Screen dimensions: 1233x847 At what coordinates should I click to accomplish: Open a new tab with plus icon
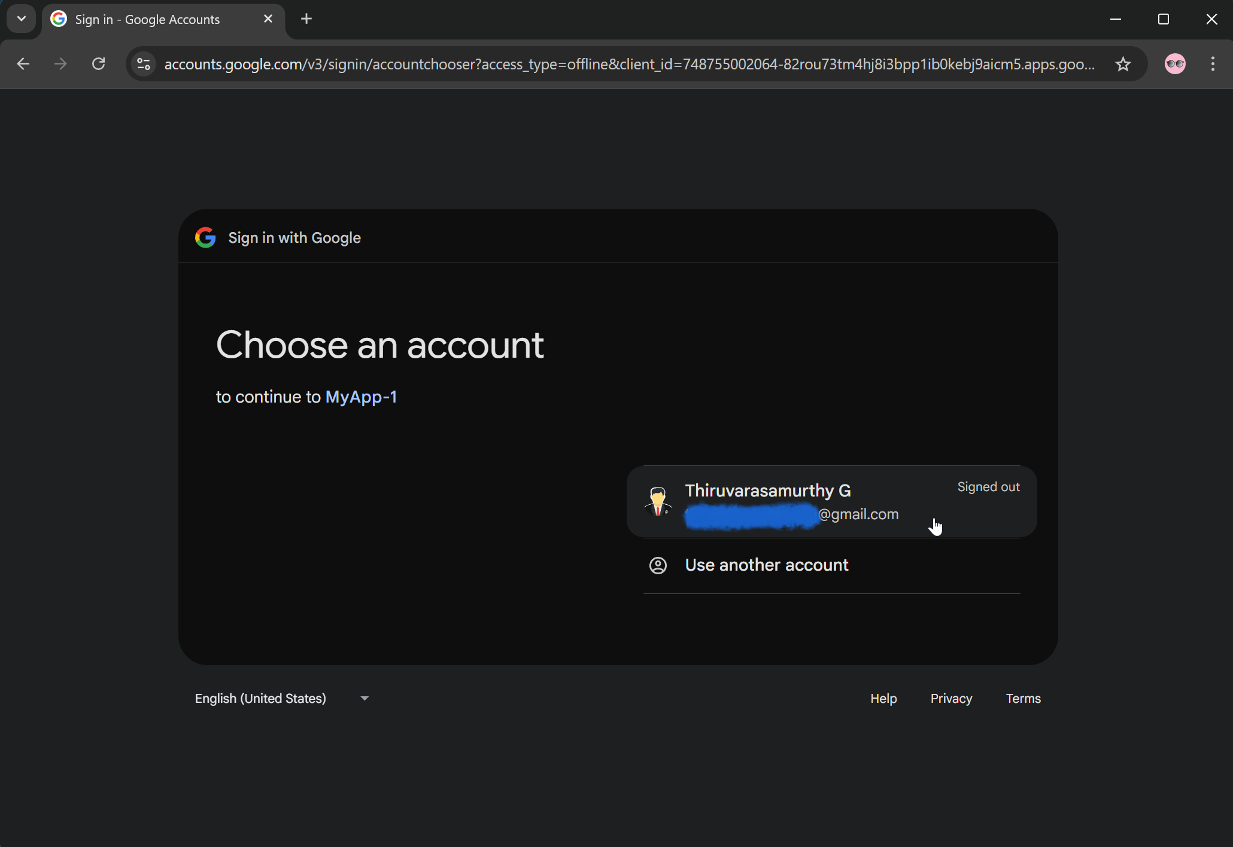coord(306,19)
